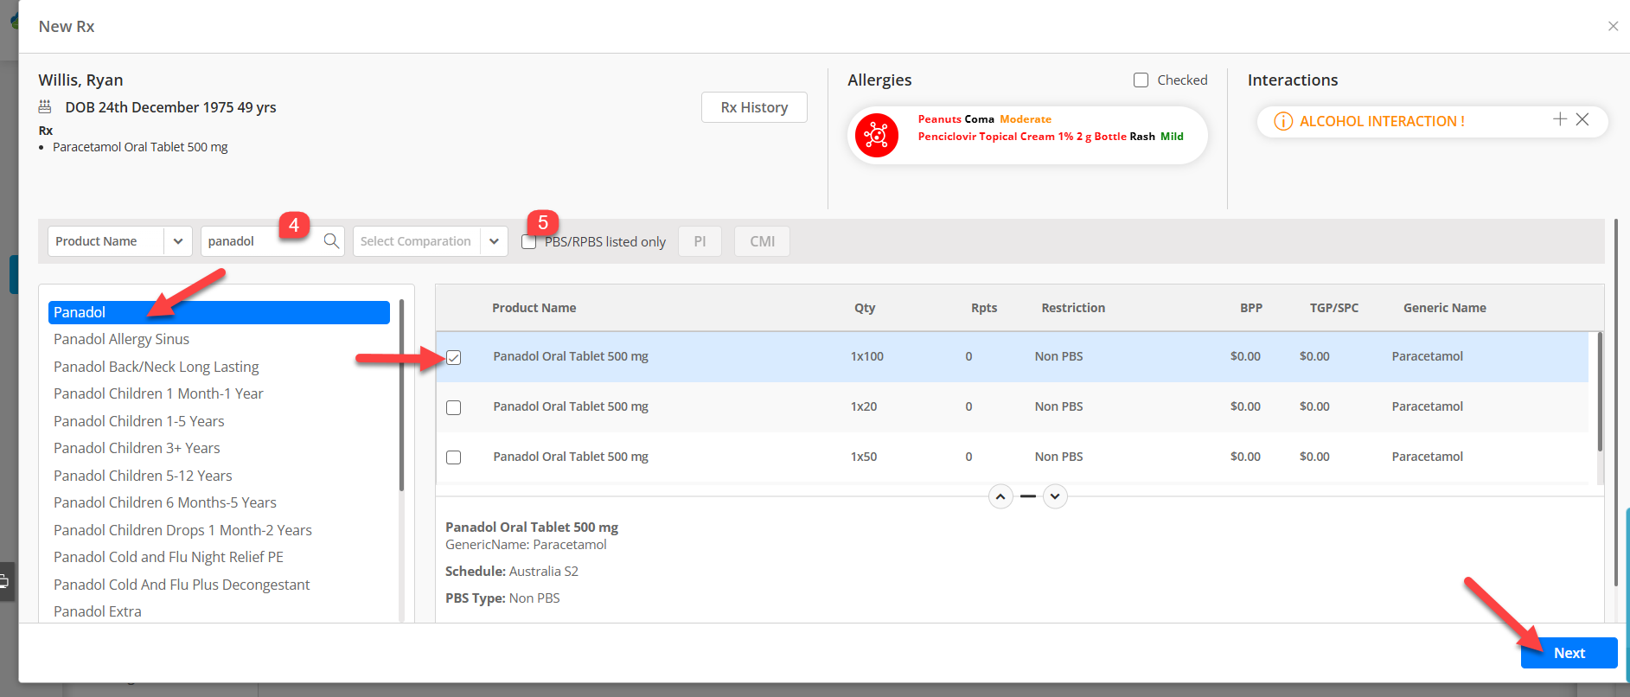Click the Paracetamol Oral Tablet 500 mg Rx item
The height and width of the screenshot is (697, 1630).
coord(140,147)
